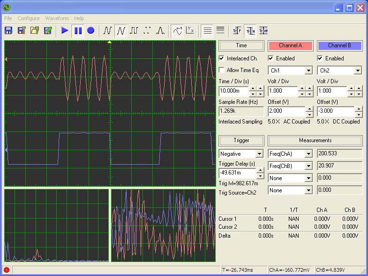368x276 pixels.
Task: Click the Open folder toolbar icon
Action: pos(35,30)
